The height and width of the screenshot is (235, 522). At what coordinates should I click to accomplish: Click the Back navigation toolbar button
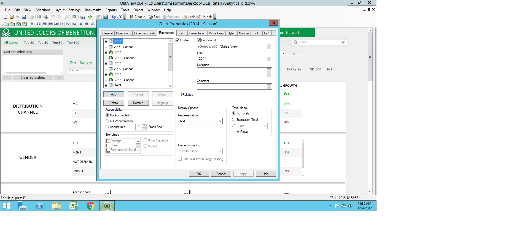[155, 17]
